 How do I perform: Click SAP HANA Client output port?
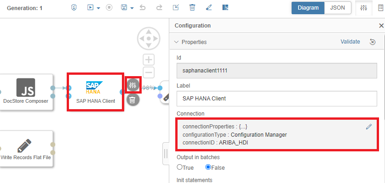point(122,92)
